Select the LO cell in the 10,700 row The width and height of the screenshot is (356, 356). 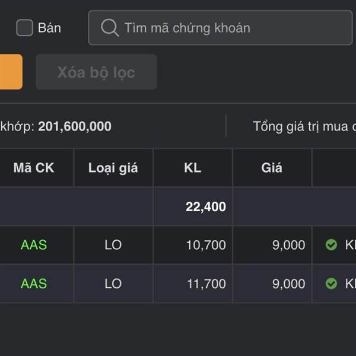pyautogui.click(x=113, y=245)
